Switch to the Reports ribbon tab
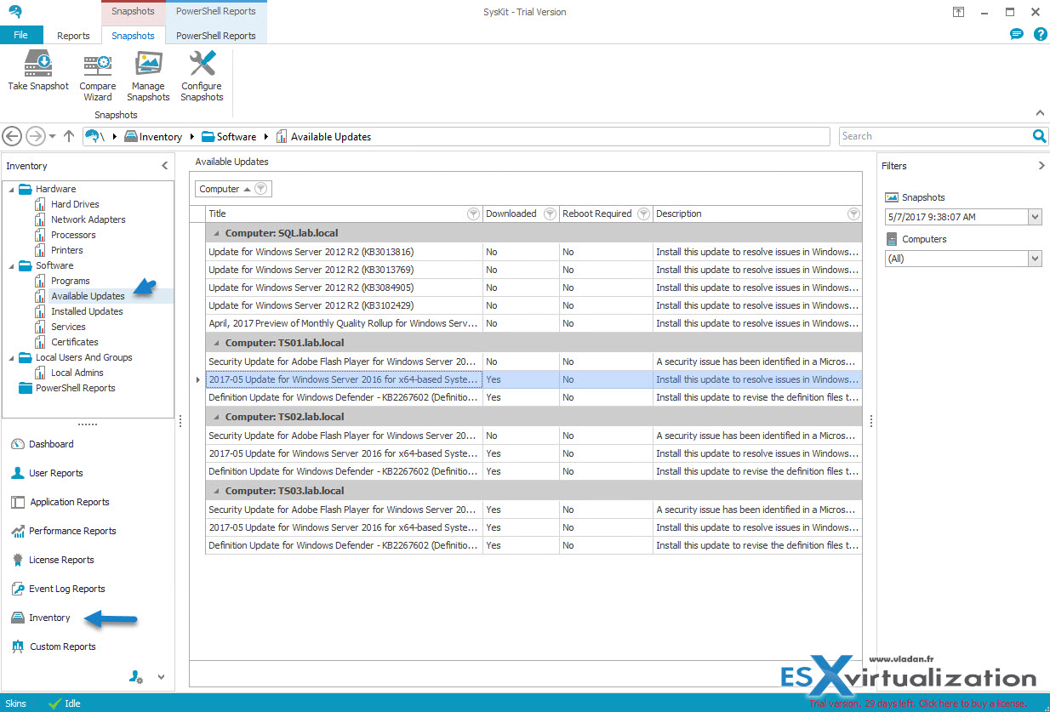1050x712 pixels. pos(73,36)
